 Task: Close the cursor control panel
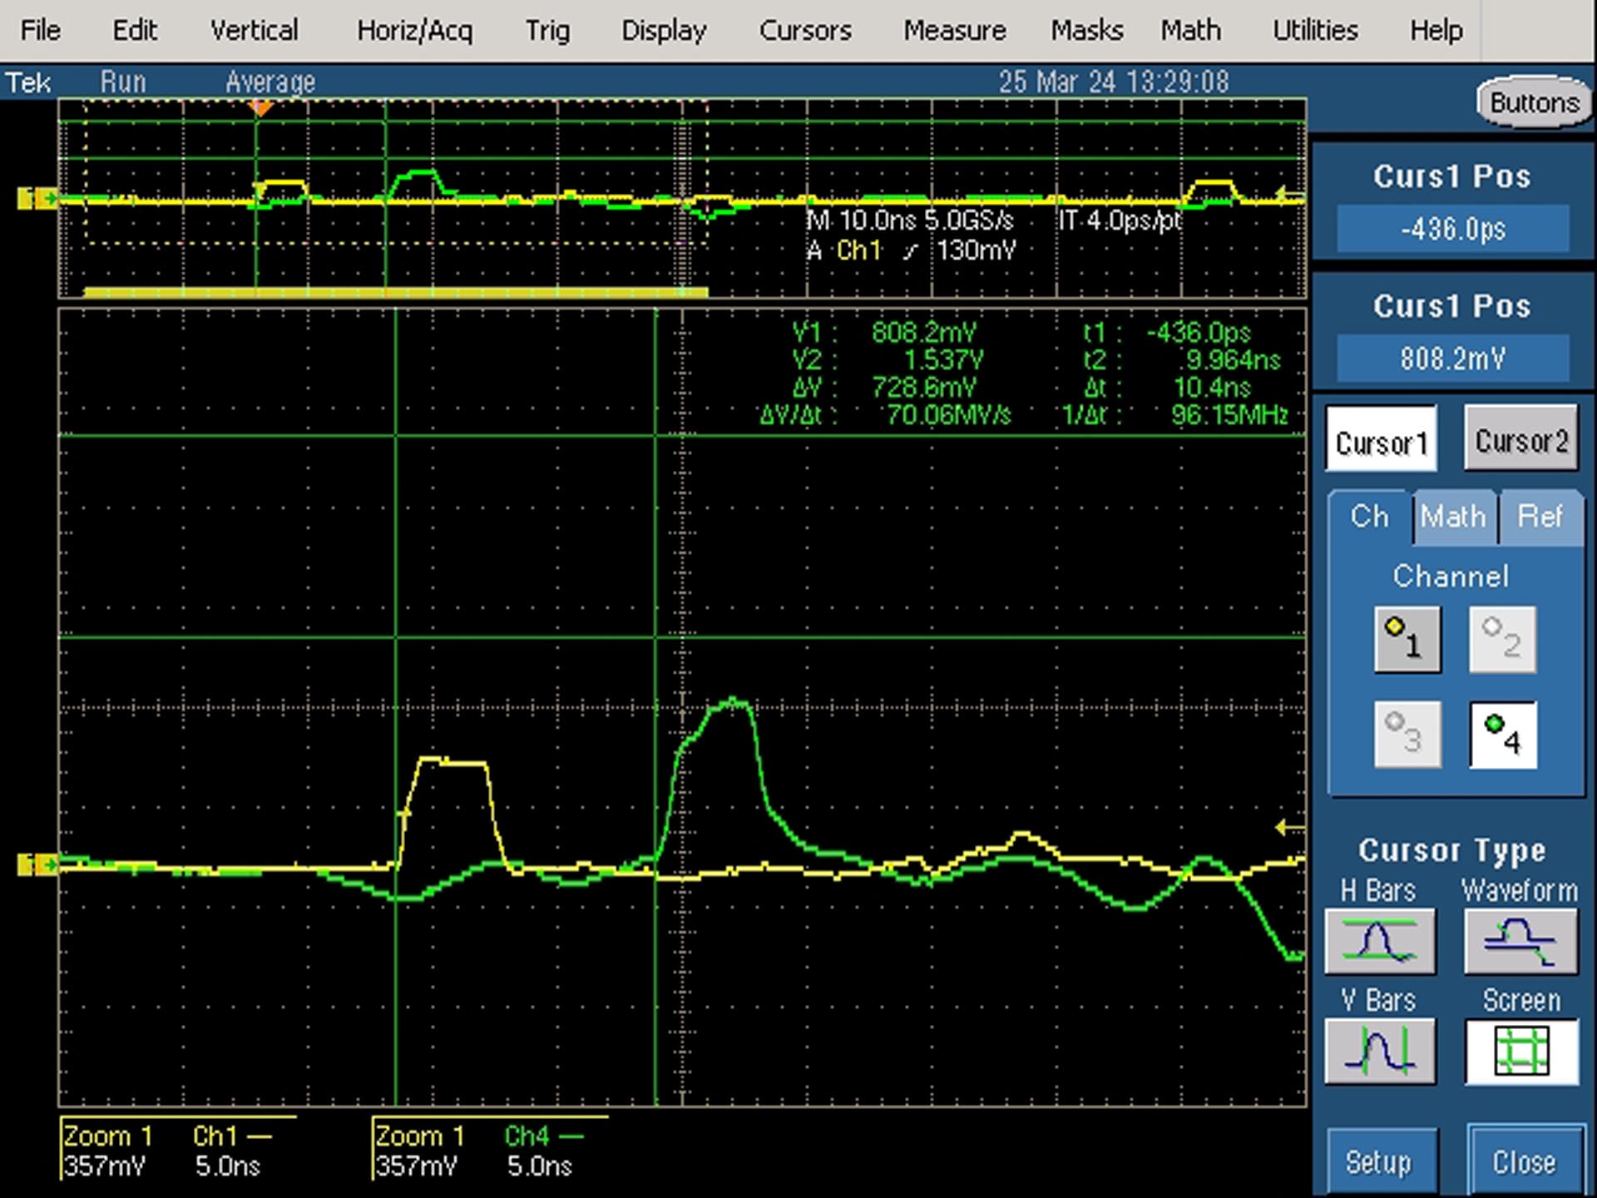click(1524, 1161)
